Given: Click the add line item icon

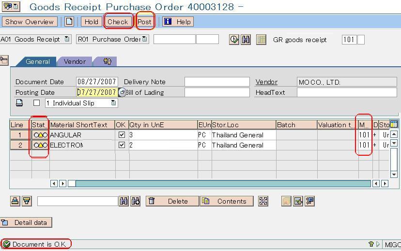Looking at the screenshot, I should click(x=298, y=201).
